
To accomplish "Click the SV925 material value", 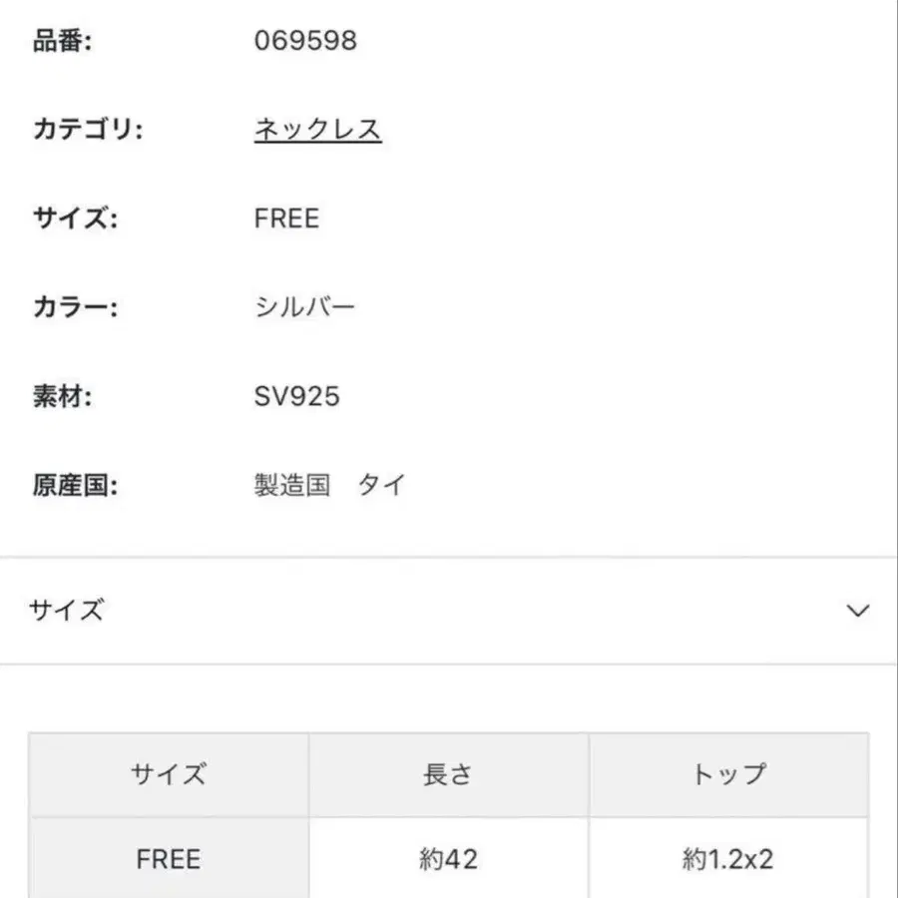I will click(296, 396).
